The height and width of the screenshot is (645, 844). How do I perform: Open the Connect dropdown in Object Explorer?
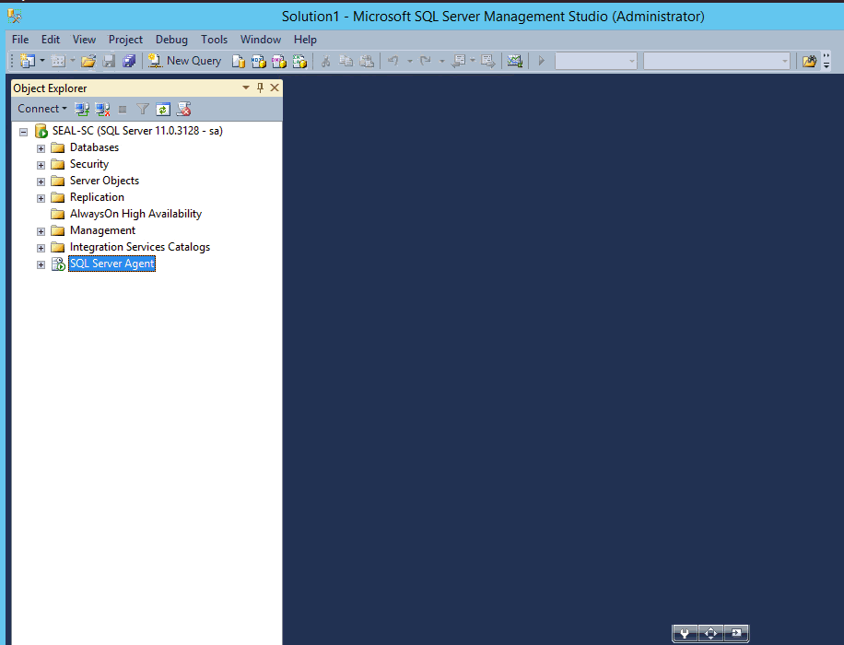point(42,109)
